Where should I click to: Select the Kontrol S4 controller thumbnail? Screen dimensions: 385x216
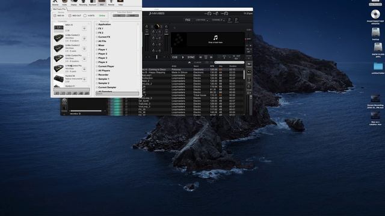[x=59, y=79]
